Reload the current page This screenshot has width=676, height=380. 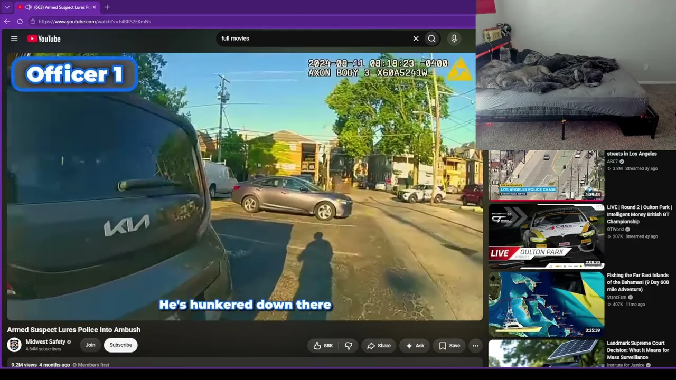pos(20,22)
